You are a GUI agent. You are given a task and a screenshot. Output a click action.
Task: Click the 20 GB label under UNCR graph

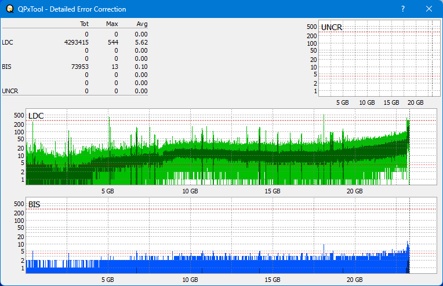416,102
